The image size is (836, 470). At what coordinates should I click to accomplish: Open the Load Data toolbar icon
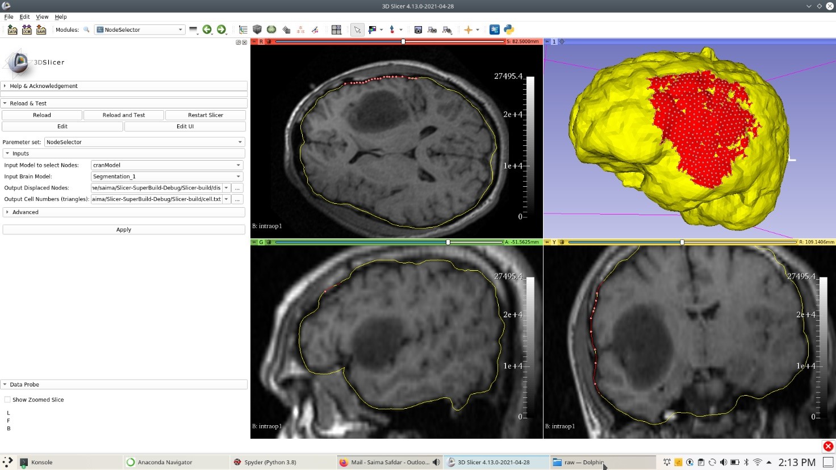tap(12, 30)
